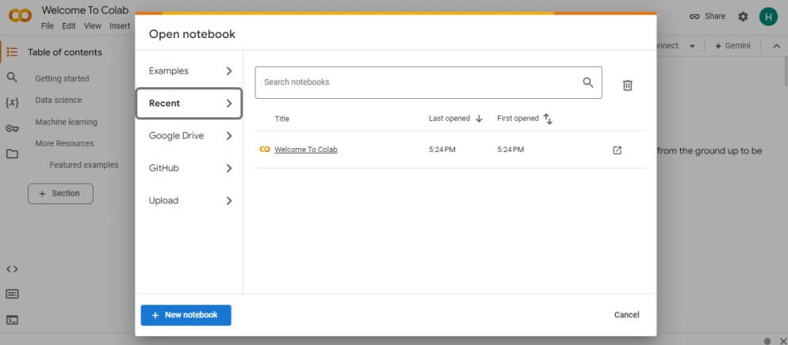Sort notebooks by First opened column
The width and height of the screenshot is (788, 345).
tap(524, 119)
